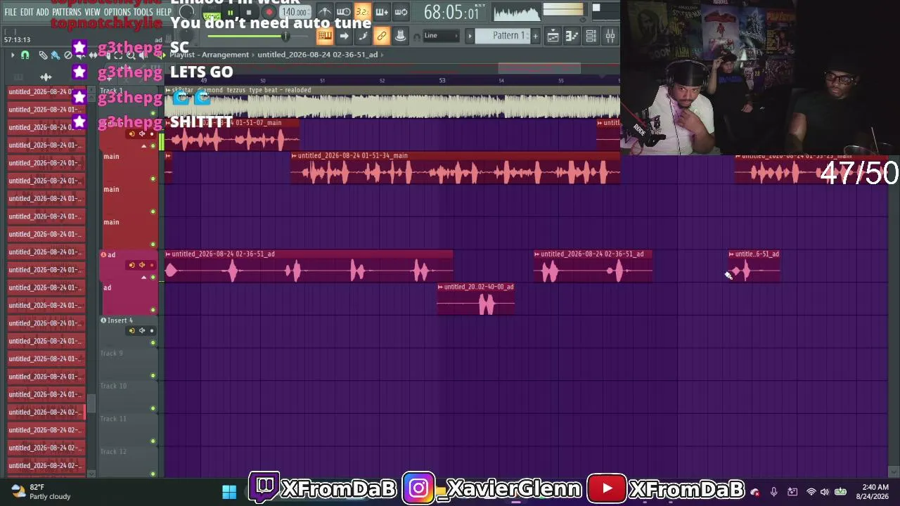
Task: Select the untitle..6-51_ad audio clip
Action: 754,266
